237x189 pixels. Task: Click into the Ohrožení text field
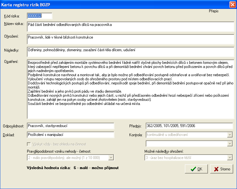pyautogui.click(x=131, y=39)
